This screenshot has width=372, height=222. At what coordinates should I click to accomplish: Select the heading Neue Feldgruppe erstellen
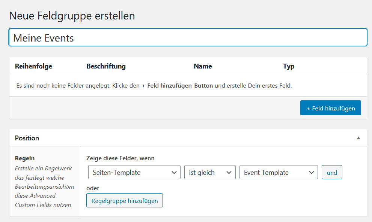pyautogui.click(x=72, y=16)
